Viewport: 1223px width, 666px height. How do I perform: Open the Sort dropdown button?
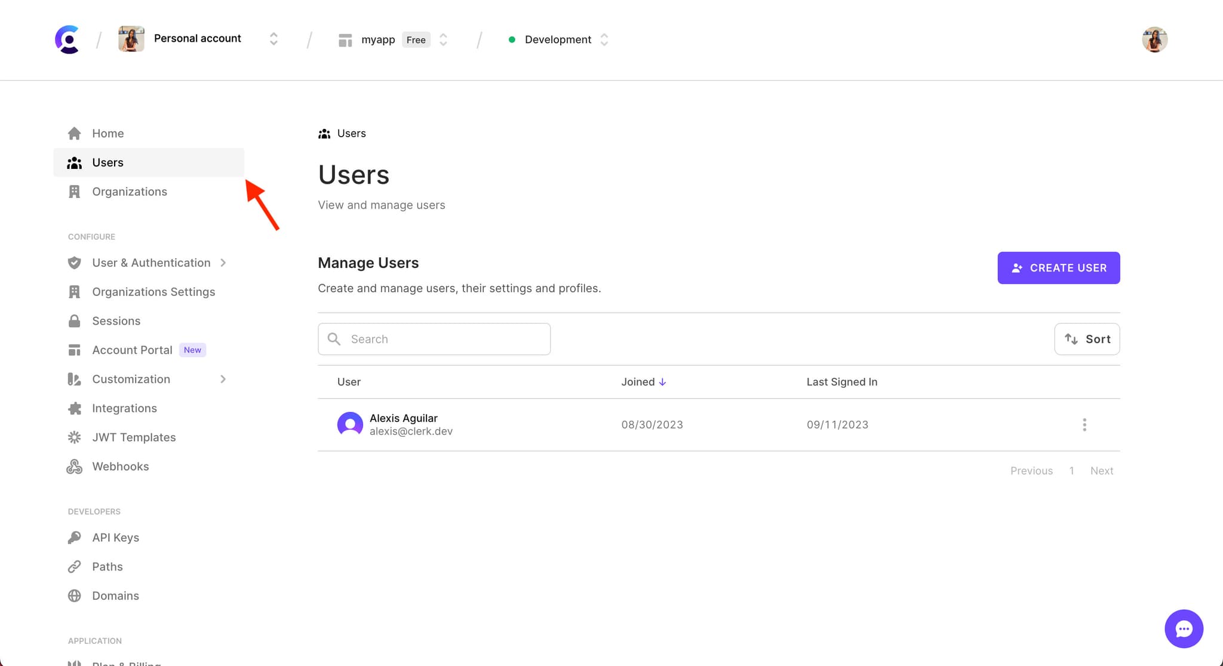point(1087,339)
